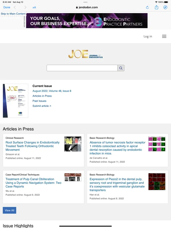Image resolution: width=171 pixels, height=228 pixels.
Task: Go forward with the forward arrow
Action: pyautogui.click(x=25, y=7)
